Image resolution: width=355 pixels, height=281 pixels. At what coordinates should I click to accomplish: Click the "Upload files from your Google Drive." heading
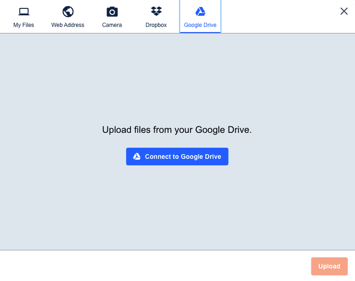tap(177, 130)
